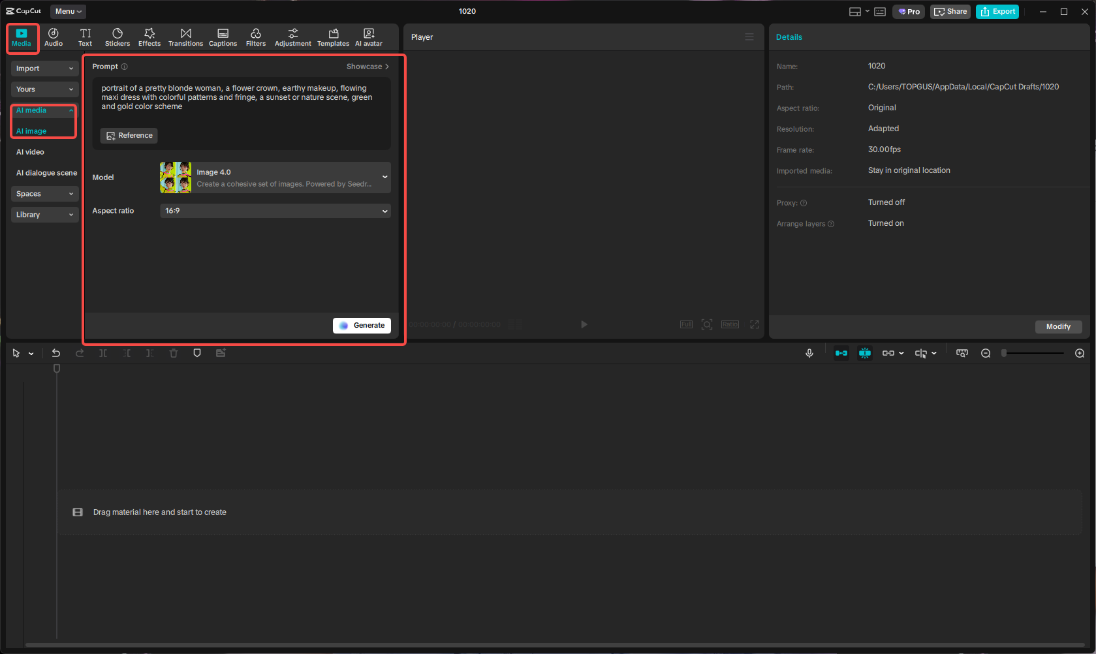1096x654 pixels.
Task: Select the Media tab icon
Action: tap(22, 37)
